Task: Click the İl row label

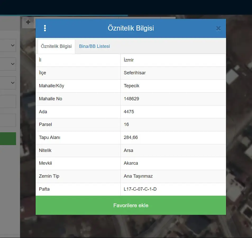Action: click(40, 60)
